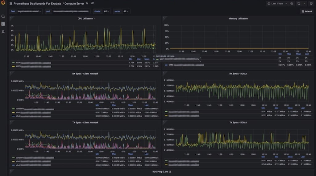Click info corner of CPU Utilization panel
Viewport: 316px width, 176px height.
11,18
